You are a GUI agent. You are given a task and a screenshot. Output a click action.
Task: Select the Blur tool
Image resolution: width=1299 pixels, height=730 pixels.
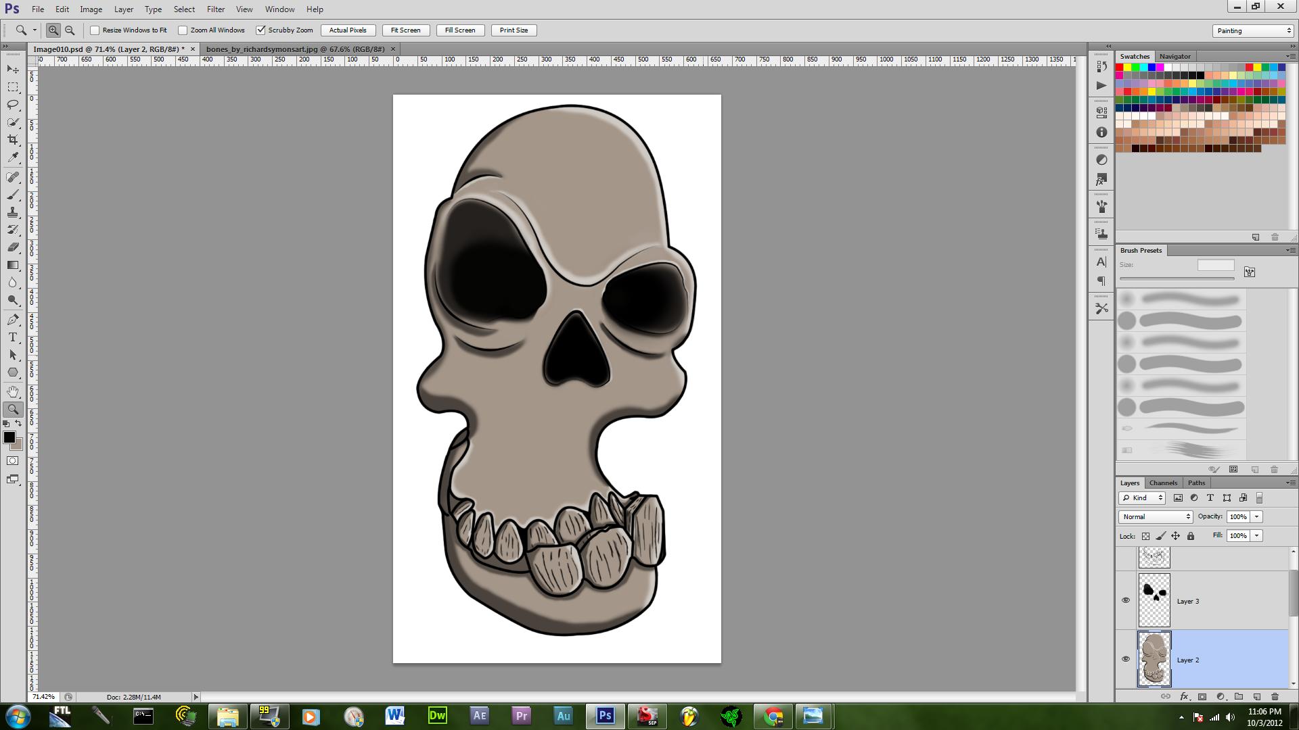pyautogui.click(x=13, y=283)
